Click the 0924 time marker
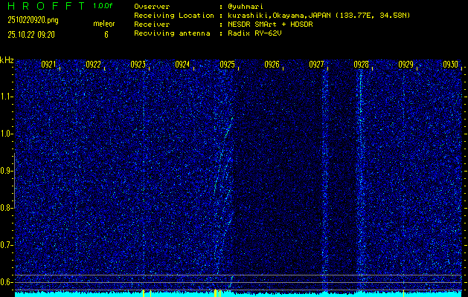Screen dimensions: 468x297 [x=182, y=65]
